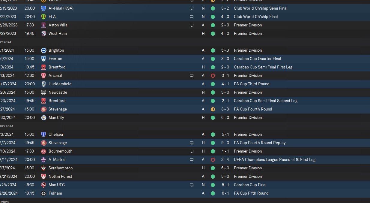
Task: Open the FA Cup Fourth Round Replay link
Action: [x=260, y=143]
